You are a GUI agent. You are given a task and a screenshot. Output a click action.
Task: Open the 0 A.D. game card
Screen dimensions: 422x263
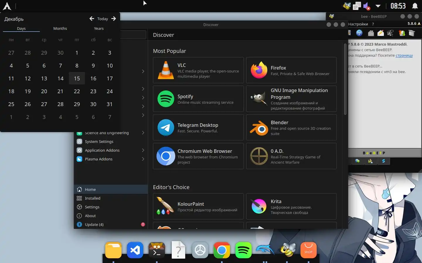click(x=291, y=156)
